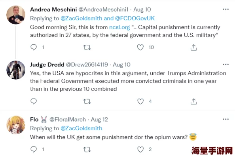235x158 pixels.
Task: Share Judge Dredd's tweet
Action: [193, 101]
